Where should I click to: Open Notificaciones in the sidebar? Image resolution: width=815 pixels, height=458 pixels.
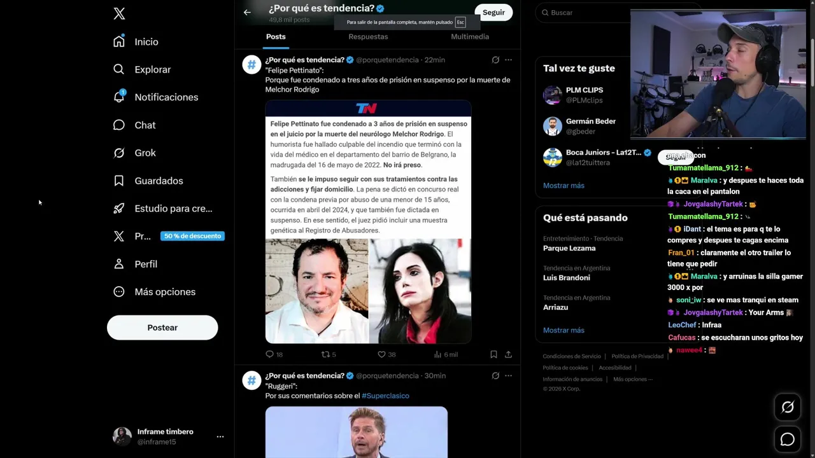click(155, 97)
